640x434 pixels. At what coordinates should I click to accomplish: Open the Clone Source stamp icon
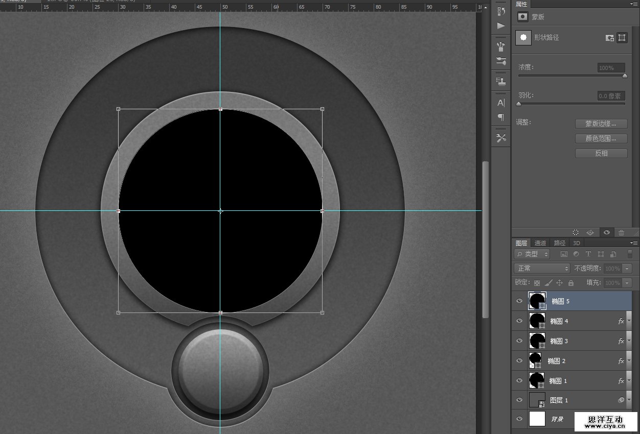point(501,81)
